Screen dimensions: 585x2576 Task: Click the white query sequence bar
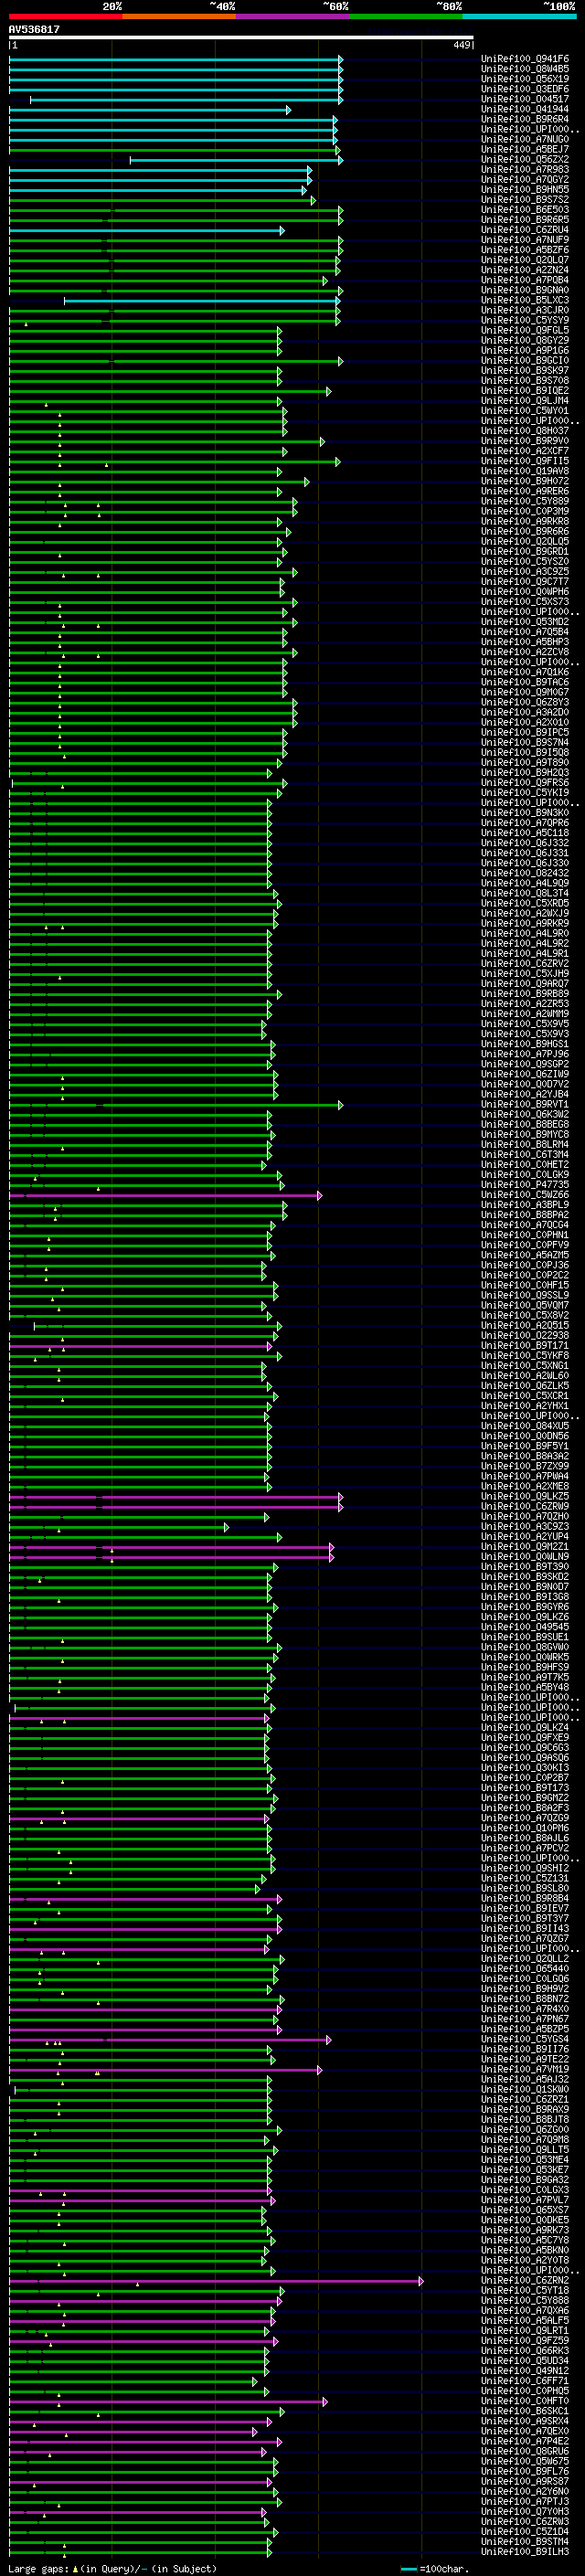point(241,38)
